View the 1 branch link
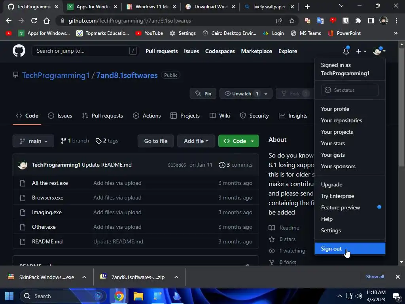405x304 pixels. [x=75, y=141]
